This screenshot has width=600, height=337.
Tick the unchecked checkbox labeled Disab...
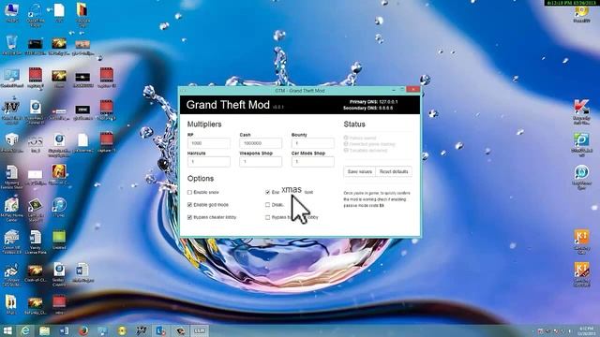pyautogui.click(x=267, y=205)
